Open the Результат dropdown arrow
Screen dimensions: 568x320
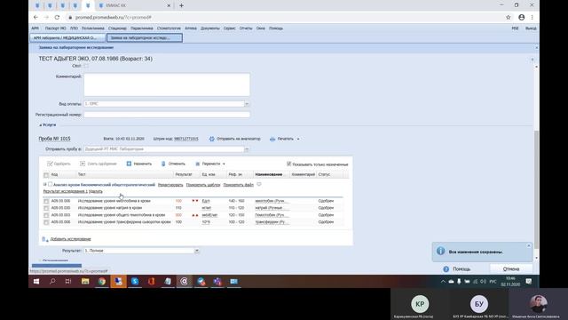[x=197, y=251]
